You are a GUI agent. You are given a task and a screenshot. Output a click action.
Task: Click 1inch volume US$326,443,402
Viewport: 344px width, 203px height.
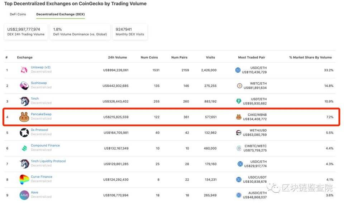click(x=116, y=102)
